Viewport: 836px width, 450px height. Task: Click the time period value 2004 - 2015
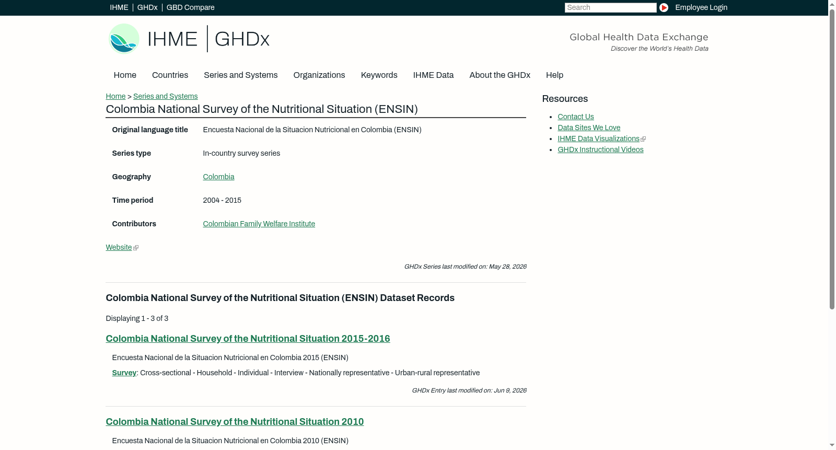point(222,200)
